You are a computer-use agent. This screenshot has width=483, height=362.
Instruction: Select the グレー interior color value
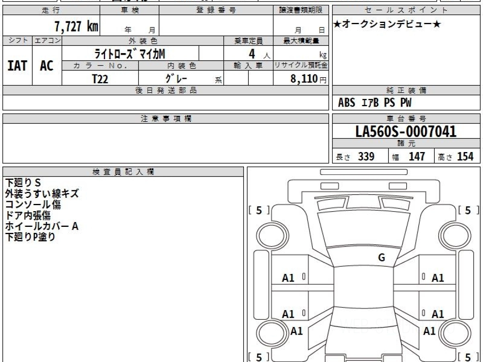pyautogui.click(x=177, y=78)
